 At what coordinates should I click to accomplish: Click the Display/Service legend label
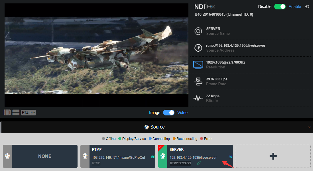(134, 139)
